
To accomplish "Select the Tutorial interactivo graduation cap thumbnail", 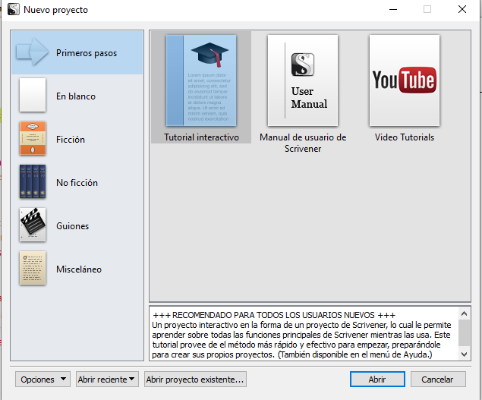I will pyautogui.click(x=201, y=80).
